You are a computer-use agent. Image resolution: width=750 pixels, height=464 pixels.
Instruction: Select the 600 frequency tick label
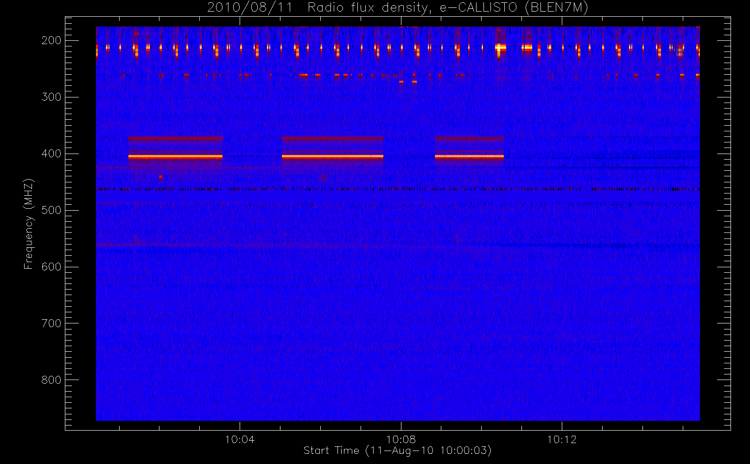click(51, 267)
